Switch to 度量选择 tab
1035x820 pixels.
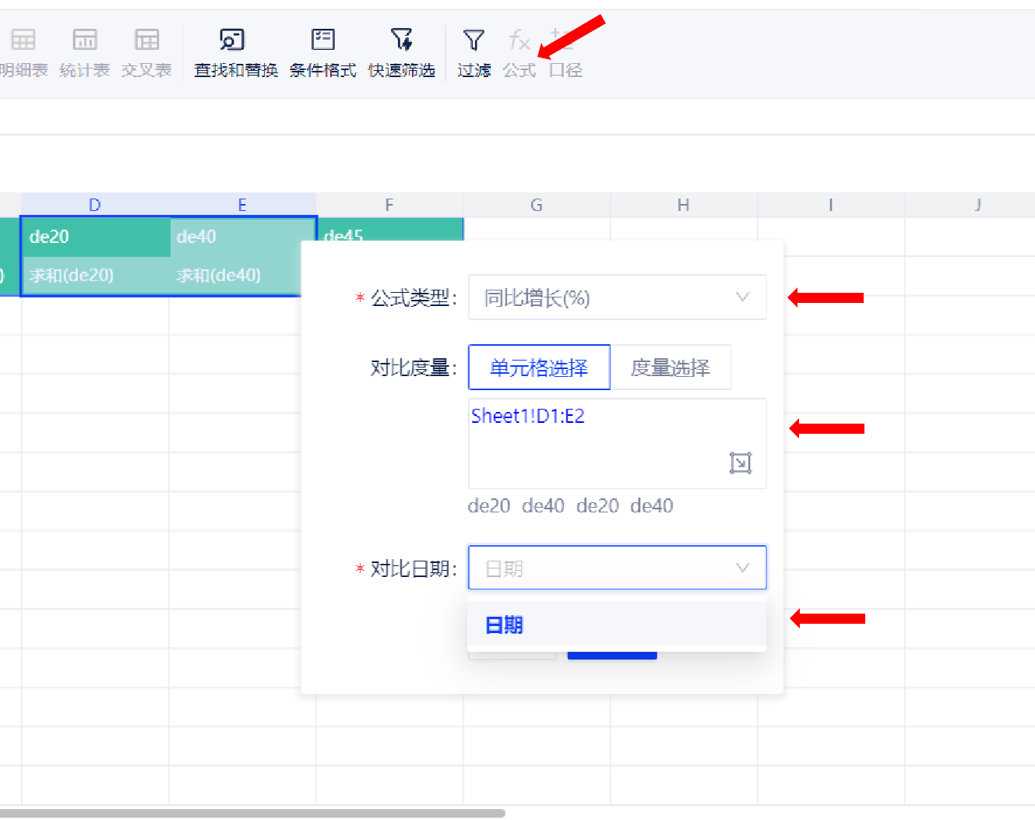[x=670, y=368]
